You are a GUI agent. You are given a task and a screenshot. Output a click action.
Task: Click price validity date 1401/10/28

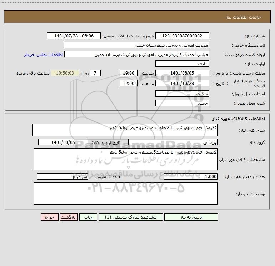click(182, 83)
